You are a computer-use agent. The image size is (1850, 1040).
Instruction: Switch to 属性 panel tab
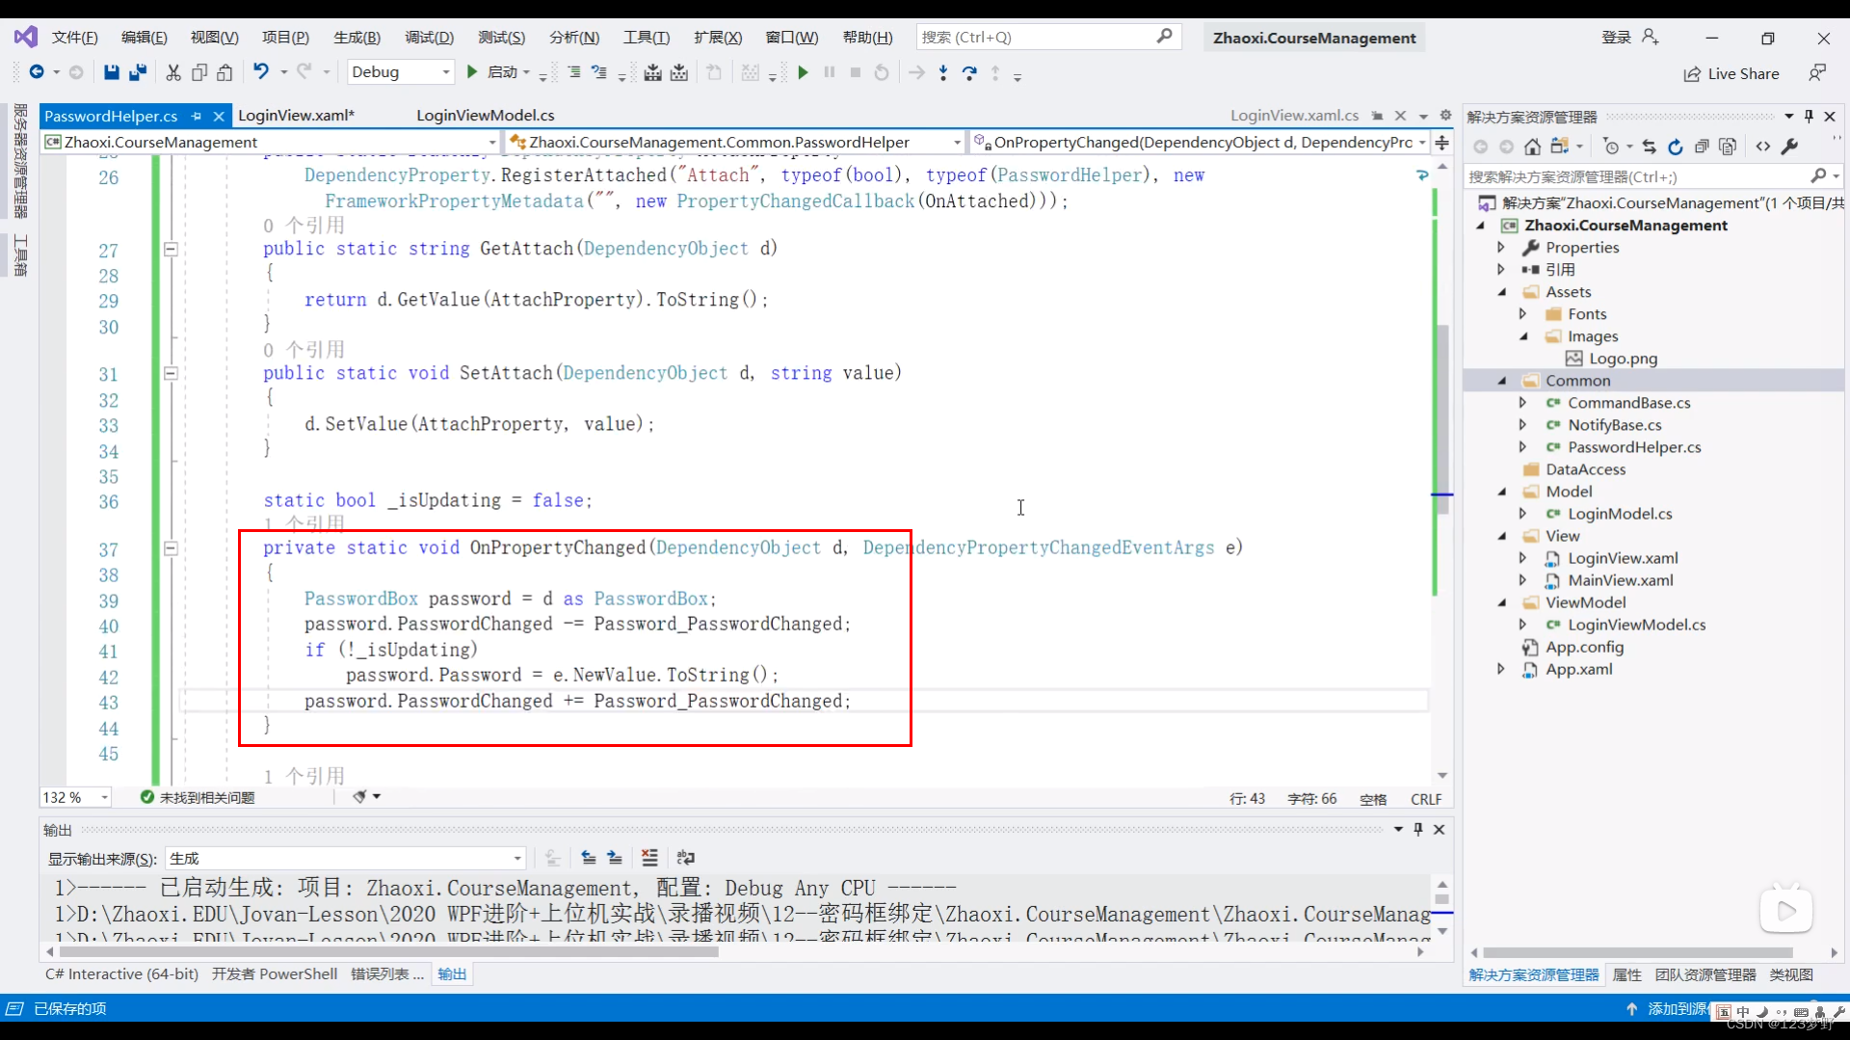(x=1626, y=974)
